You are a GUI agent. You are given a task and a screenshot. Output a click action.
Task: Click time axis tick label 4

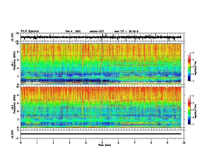[86, 143]
